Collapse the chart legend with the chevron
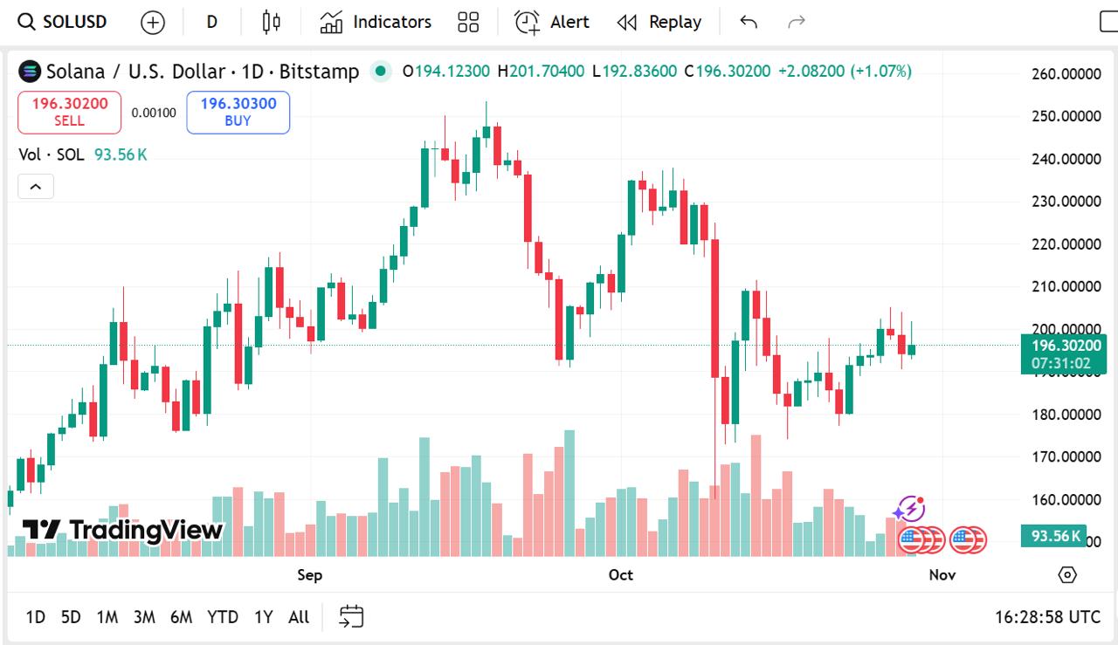1118x645 pixels. click(x=35, y=186)
